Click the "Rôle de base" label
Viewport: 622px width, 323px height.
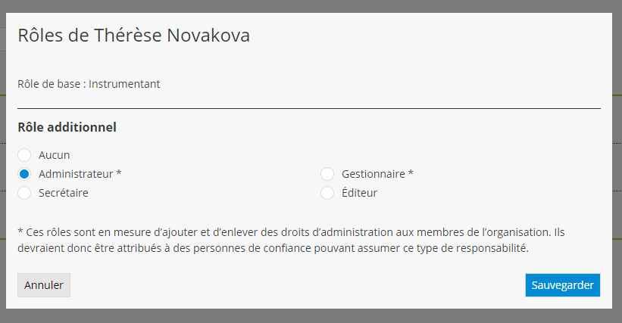point(48,84)
